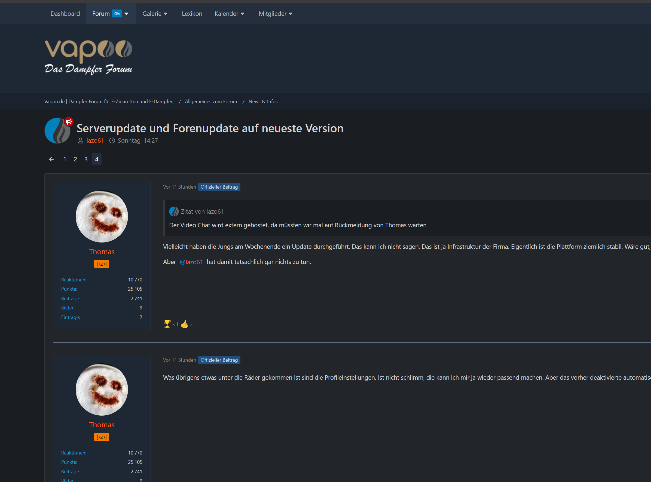Screen dimensions: 651x482
Task: Open the Lexikon menu item
Action: point(192,14)
